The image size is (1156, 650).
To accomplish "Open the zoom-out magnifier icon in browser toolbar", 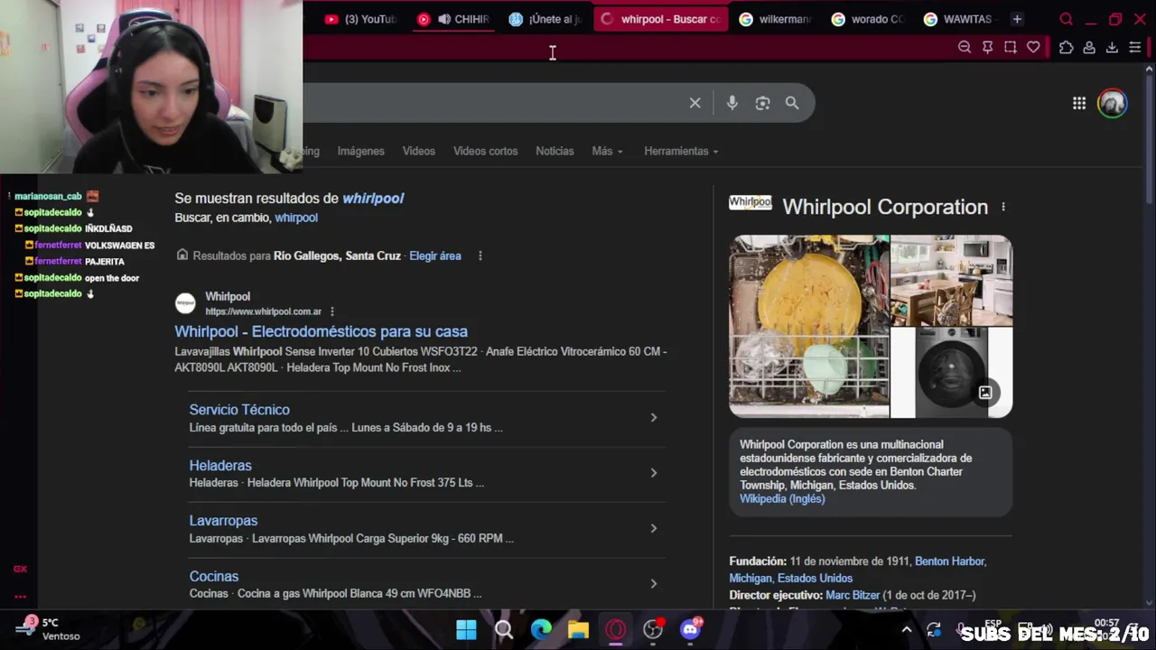I will pos(965,47).
